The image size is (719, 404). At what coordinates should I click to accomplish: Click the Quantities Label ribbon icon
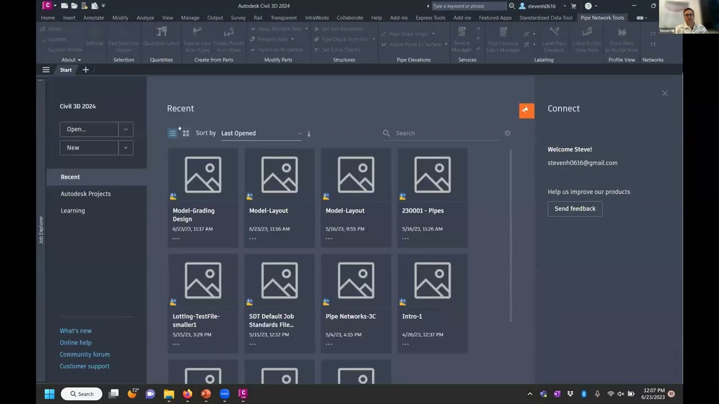tap(161, 37)
